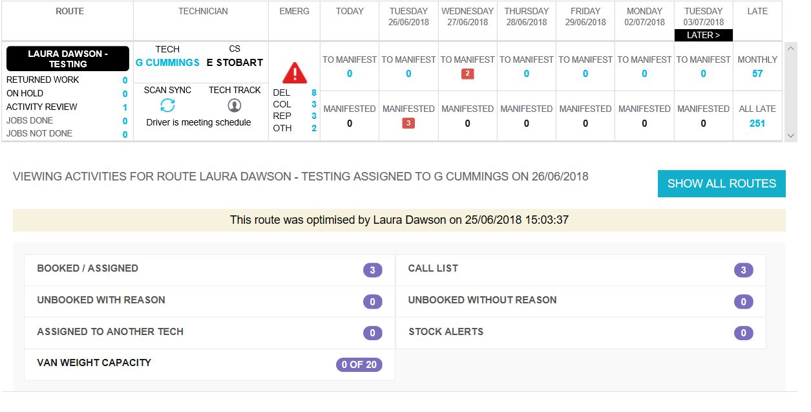Click the Show All Routes button
The image size is (811, 412).
721,183
